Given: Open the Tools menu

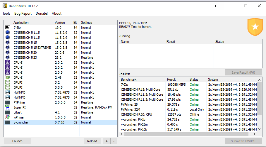Looking at the screenshot, I should pos(6,13).
